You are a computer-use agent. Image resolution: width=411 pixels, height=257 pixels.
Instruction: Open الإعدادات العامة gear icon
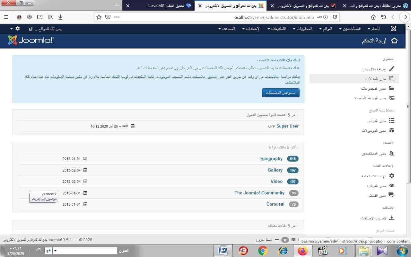(x=392, y=176)
